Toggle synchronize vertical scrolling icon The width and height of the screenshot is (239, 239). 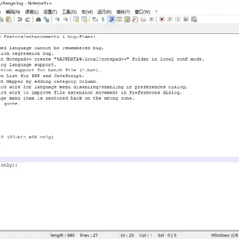(x=76, y=19)
